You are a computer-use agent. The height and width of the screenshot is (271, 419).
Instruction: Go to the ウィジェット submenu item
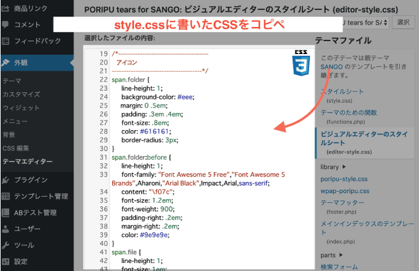pyautogui.click(x=21, y=108)
